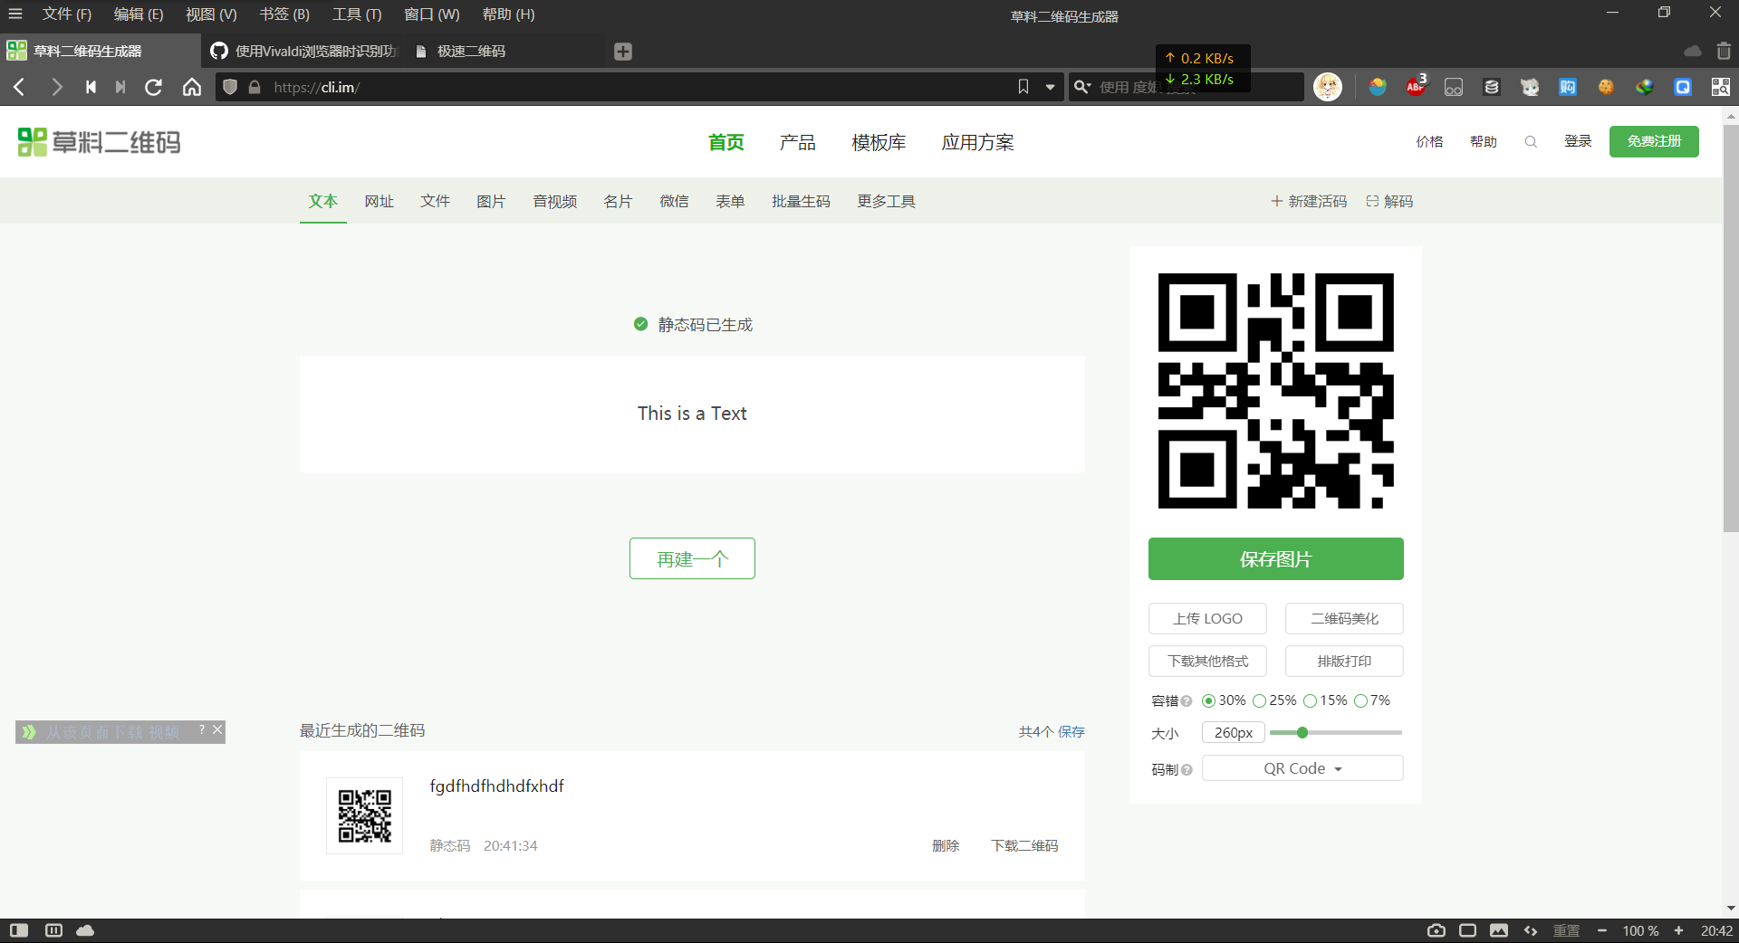Switch to the 使用Vivaldi浏览器 GitHub tab

[303, 52]
